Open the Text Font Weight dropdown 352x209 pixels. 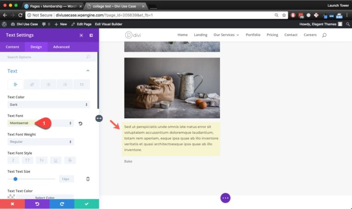(40, 142)
